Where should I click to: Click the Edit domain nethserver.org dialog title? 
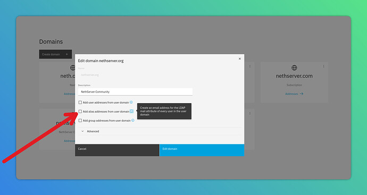(101, 61)
